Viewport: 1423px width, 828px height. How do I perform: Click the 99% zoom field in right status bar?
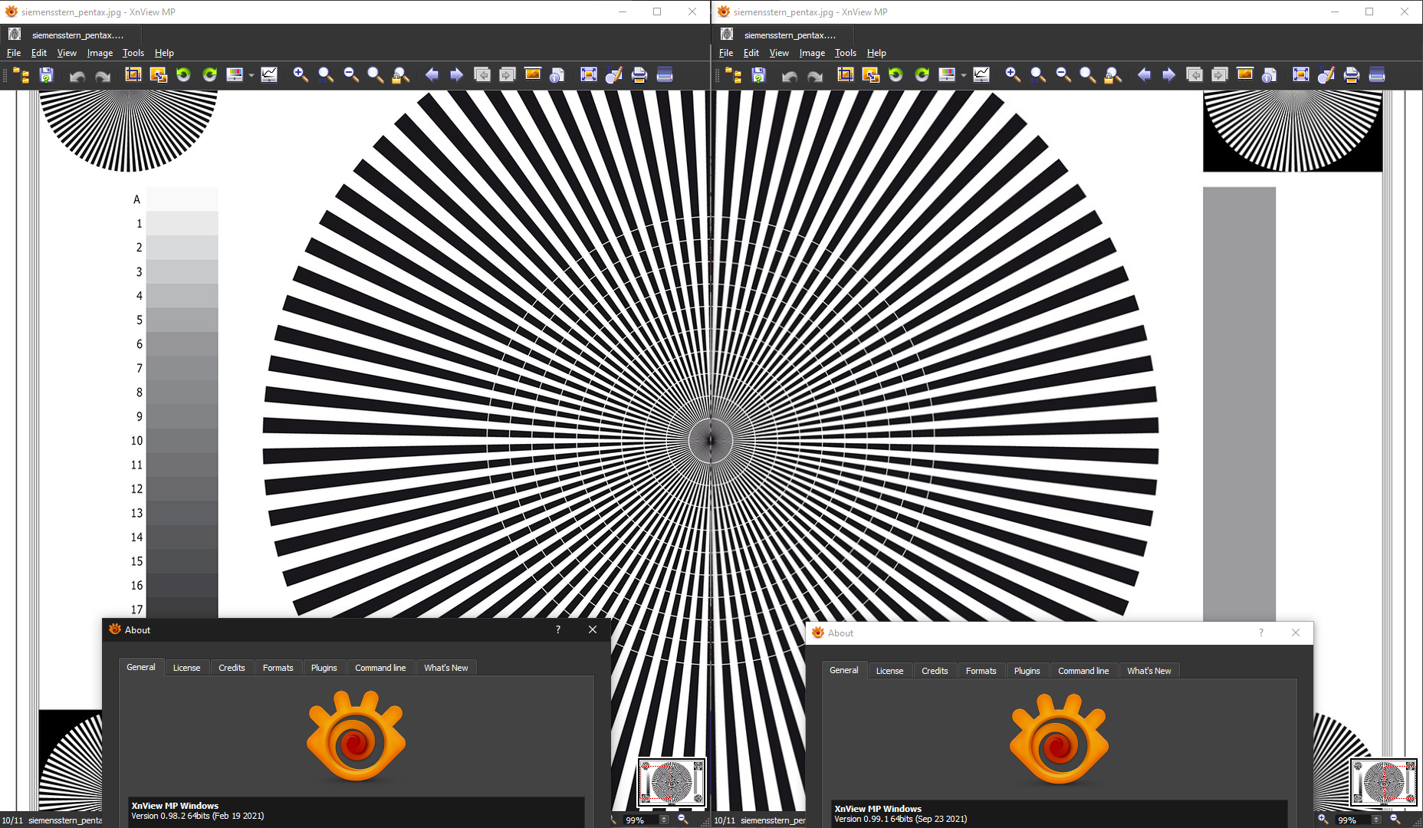pos(1353,820)
